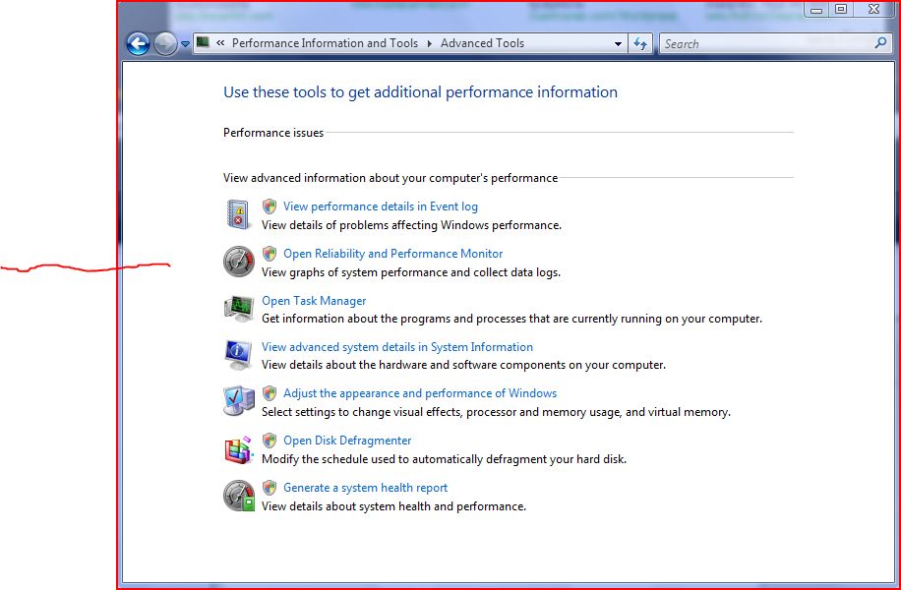
Task: Click the Performance issues section heading
Action: click(273, 133)
